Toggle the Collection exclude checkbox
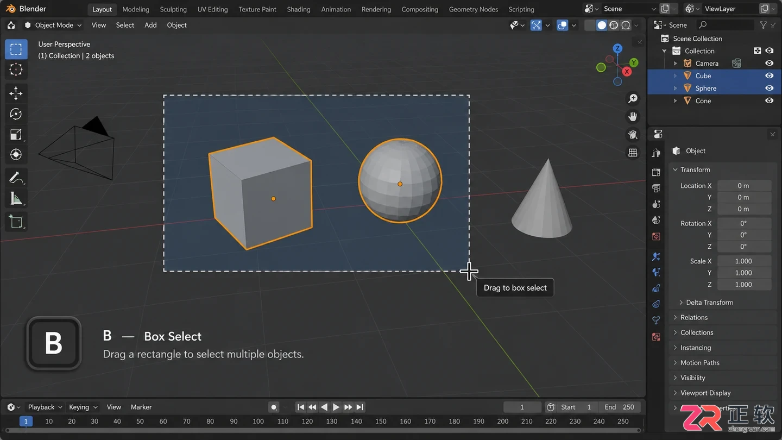 tap(758, 51)
